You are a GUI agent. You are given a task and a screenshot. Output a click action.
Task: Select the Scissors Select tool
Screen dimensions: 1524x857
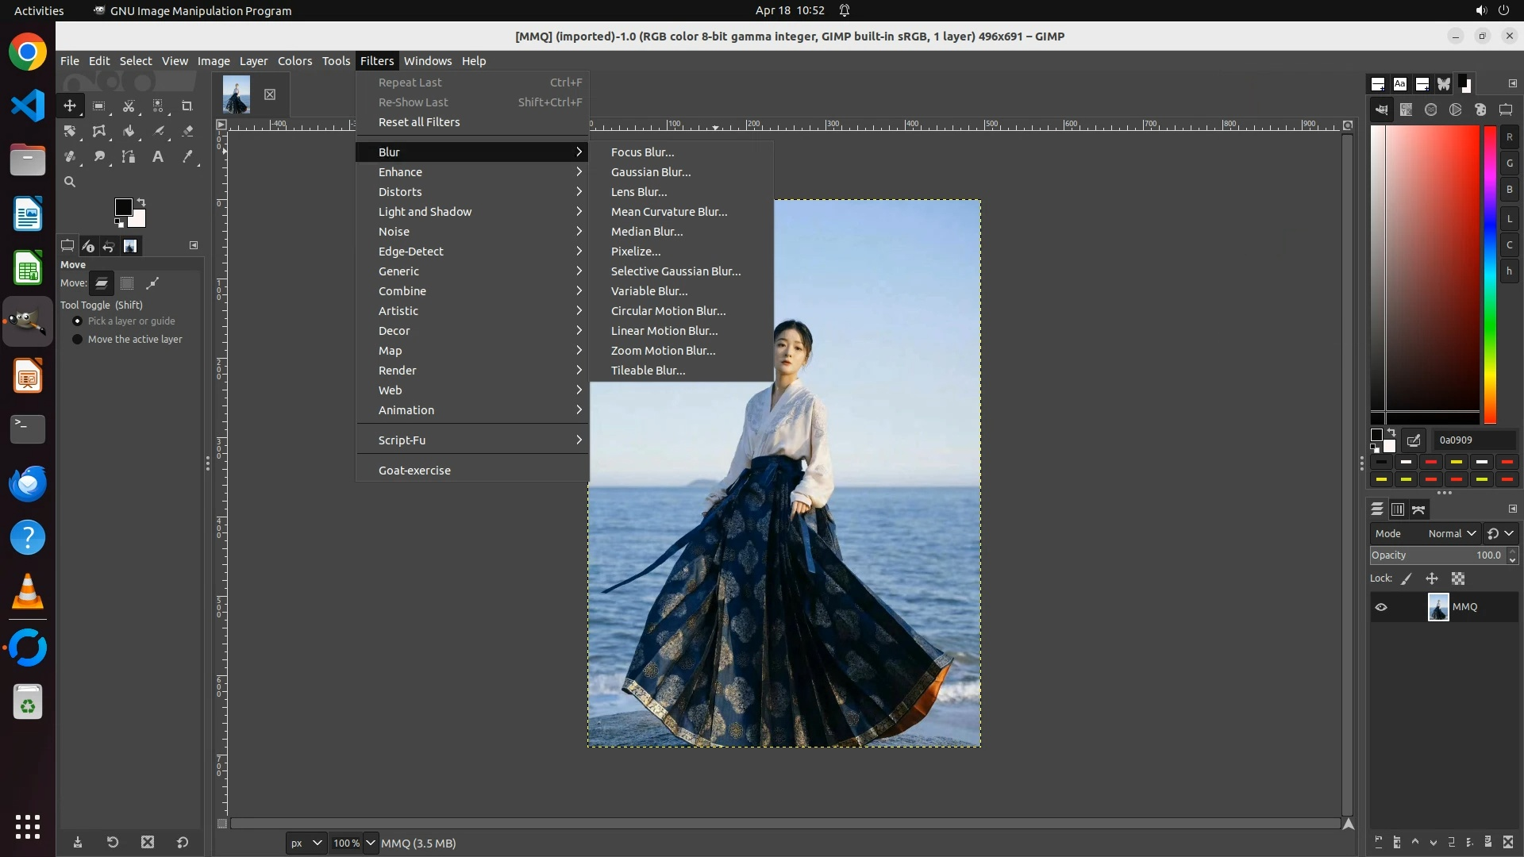pyautogui.click(x=129, y=106)
